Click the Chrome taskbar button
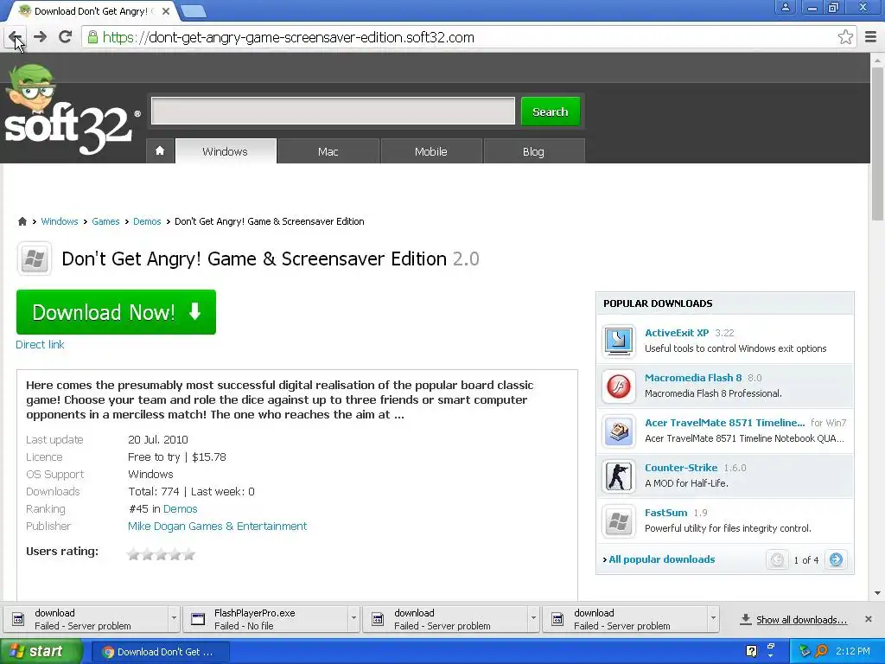885x664 pixels. tap(160, 651)
